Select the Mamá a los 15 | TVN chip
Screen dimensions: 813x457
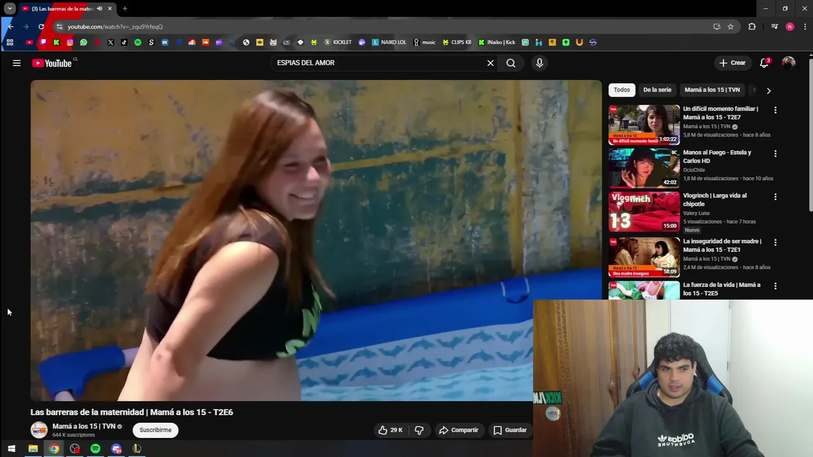[x=712, y=89]
